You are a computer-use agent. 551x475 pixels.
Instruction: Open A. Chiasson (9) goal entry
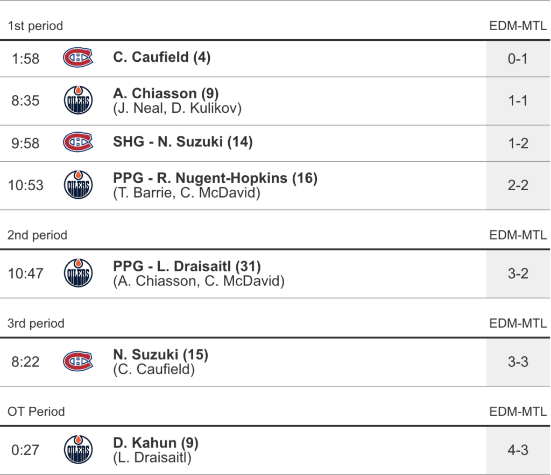point(166,93)
